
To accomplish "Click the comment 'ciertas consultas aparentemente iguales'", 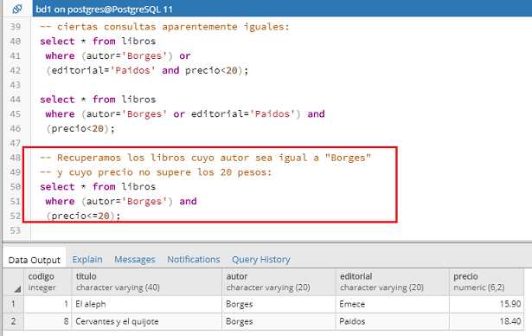I will [x=164, y=27].
